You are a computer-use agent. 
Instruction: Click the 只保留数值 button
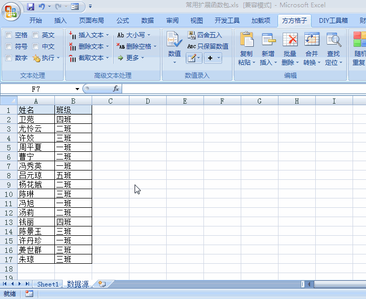tap(208, 46)
